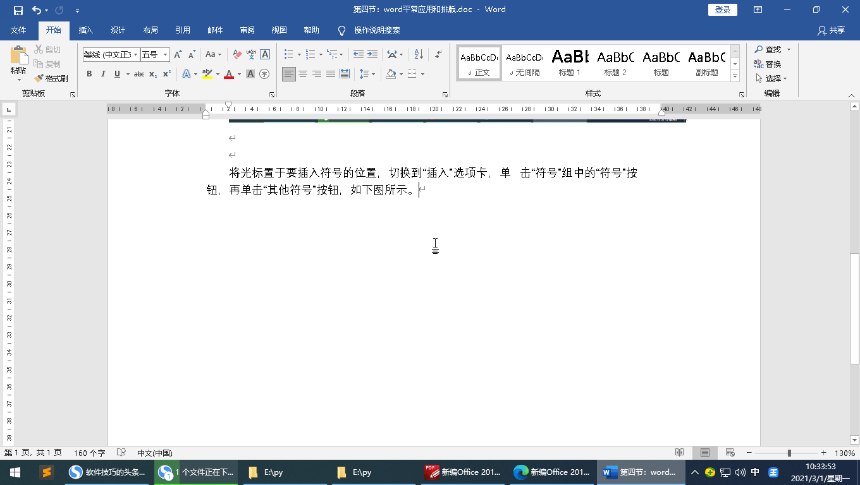Click the Sign in (登录) button

pyautogui.click(x=723, y=9)
